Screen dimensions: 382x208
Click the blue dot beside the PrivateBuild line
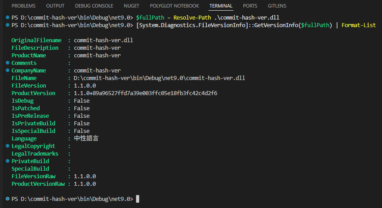point(8,161)
